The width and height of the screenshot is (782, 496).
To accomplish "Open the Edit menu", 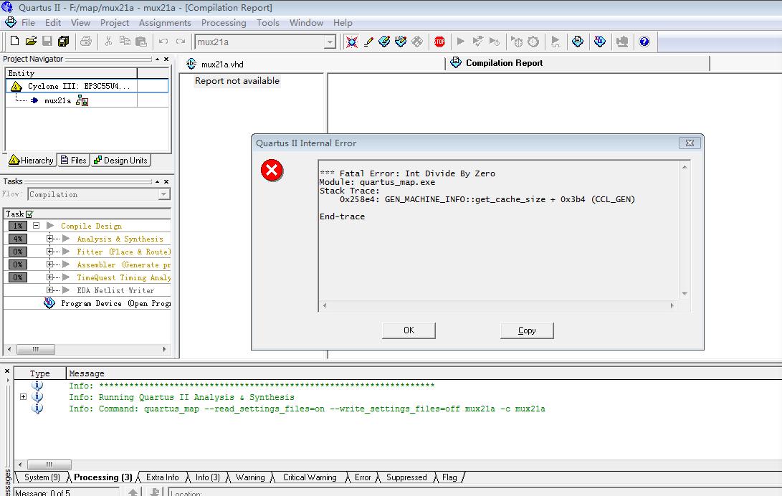I will [53, 23].
